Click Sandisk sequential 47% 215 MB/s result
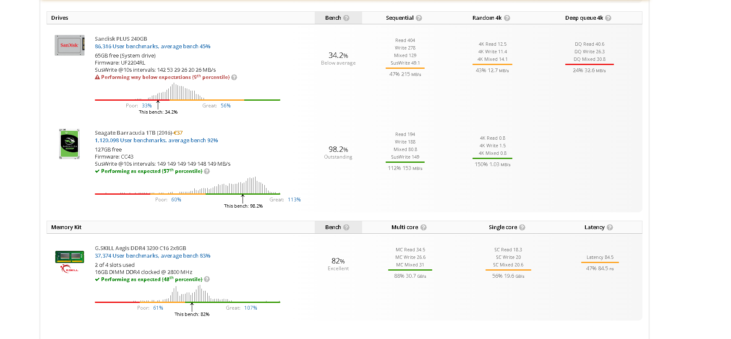The image size is (731, 339). (405, 74)
